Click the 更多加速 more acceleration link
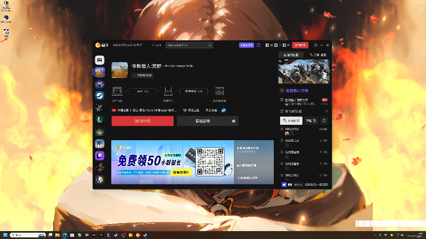 pos(211,110)
